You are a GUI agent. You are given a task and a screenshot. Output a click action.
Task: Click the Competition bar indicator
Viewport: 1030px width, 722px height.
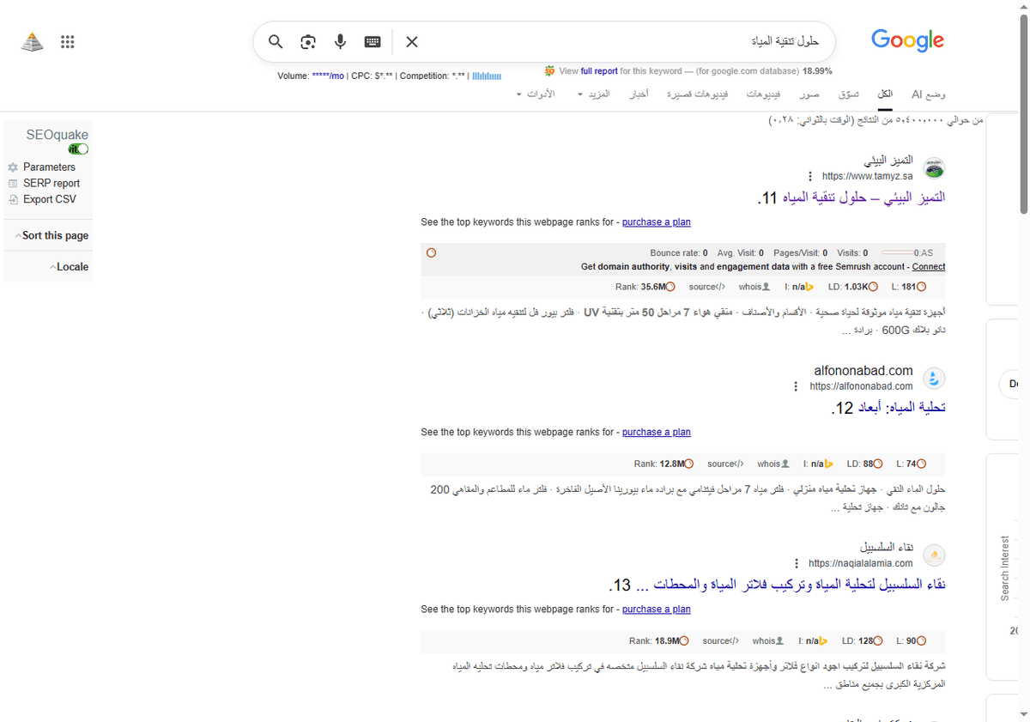click(x=487, y=76)
